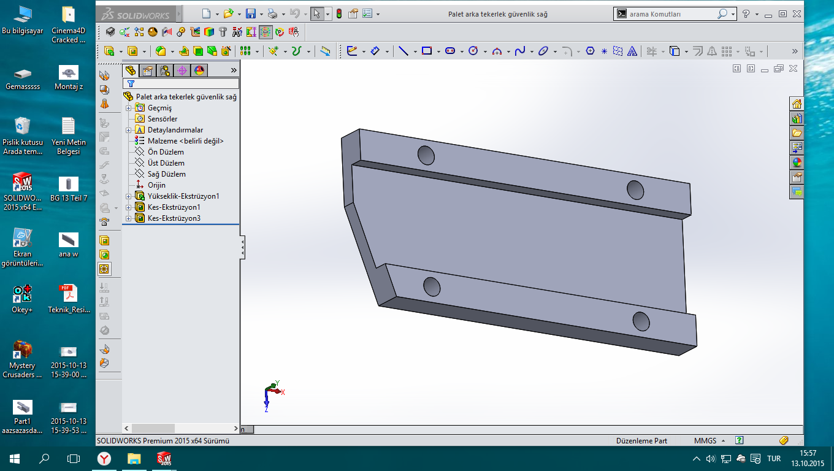834x471 pixels.
Task: Click the Print icon
Action: click(x=273, y=13)
